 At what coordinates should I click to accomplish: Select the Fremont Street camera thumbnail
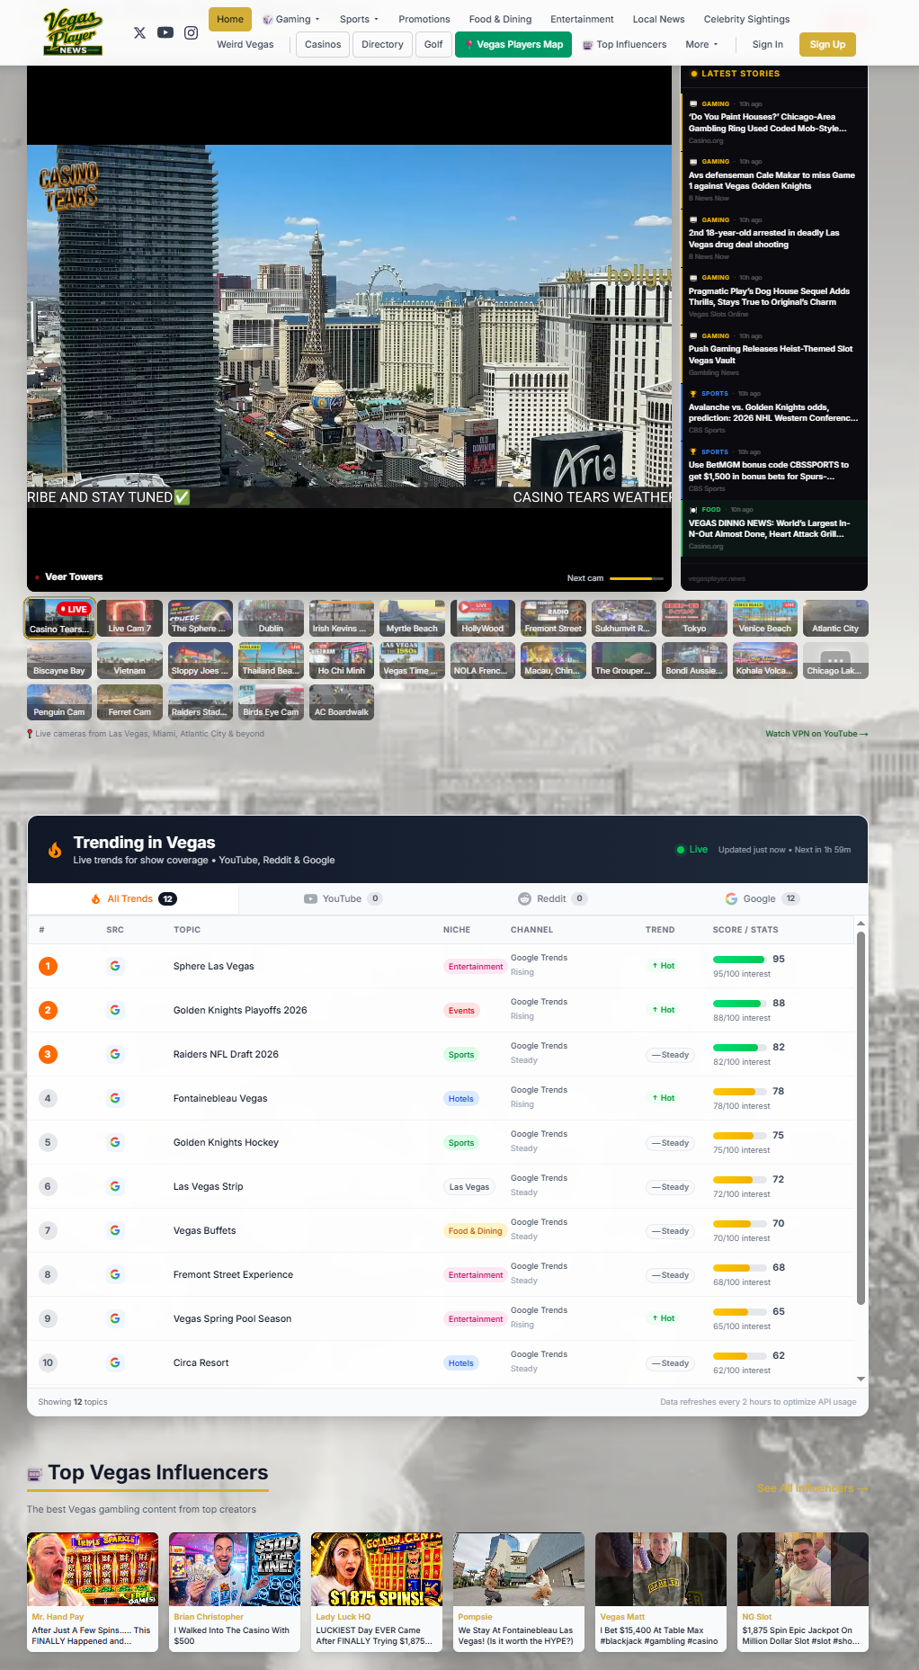click(553, 618)
